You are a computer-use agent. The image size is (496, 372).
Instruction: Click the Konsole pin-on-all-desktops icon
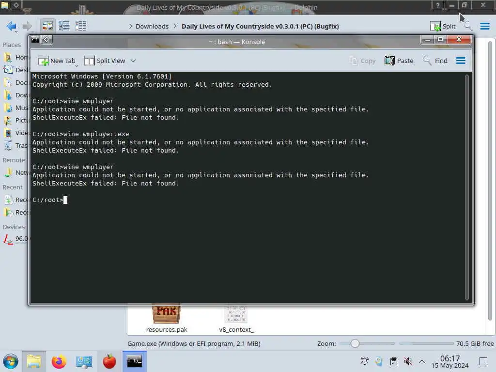[x=47, y=40]
